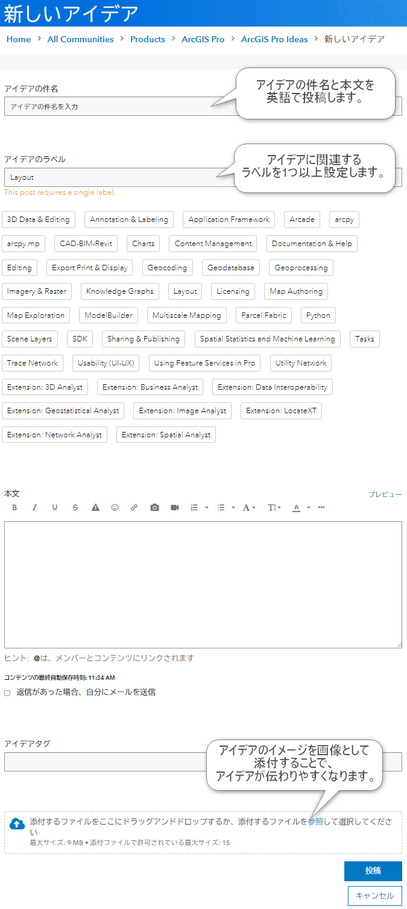Choose the arcpy label

pyautogui.click(x=344, y=220)
